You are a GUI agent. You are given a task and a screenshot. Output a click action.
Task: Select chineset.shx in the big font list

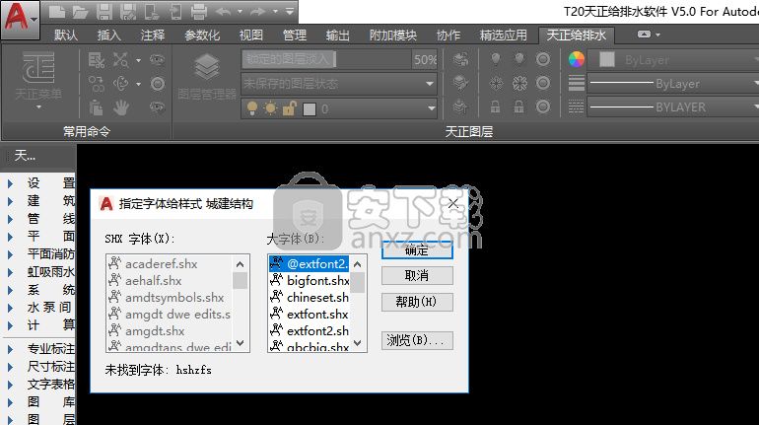[x=309, y=297]
